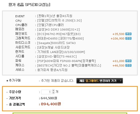The width and height of the screenshot is (140, 114).
Task: Open 제품 업그레이드 변경하러 가기
Action: [x=100, y=81]
